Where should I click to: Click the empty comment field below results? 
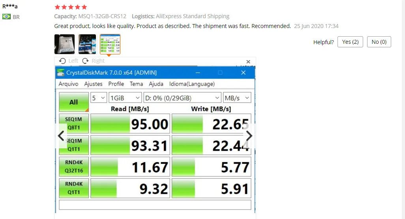click(x=155, y=205)
